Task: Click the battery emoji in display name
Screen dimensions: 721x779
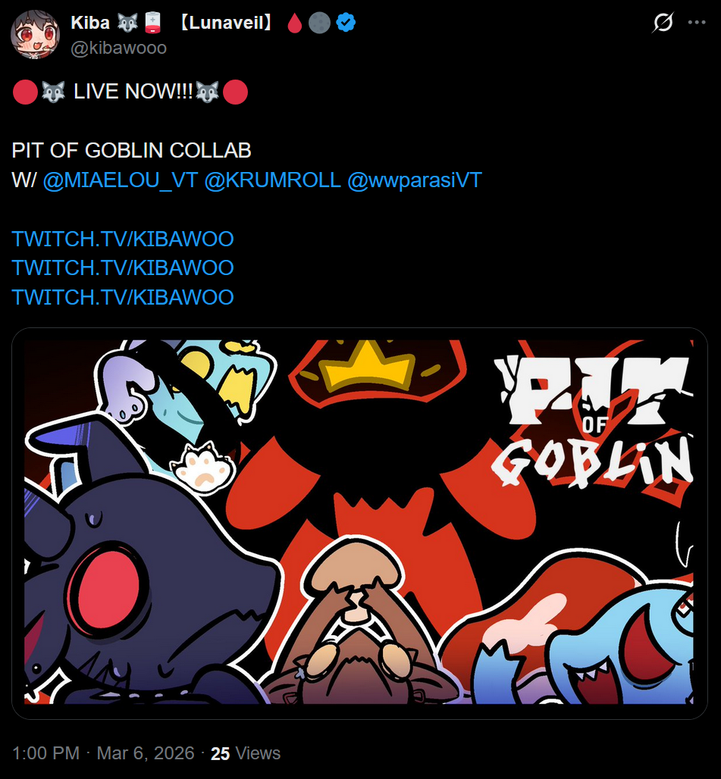Action: (152, 23)
